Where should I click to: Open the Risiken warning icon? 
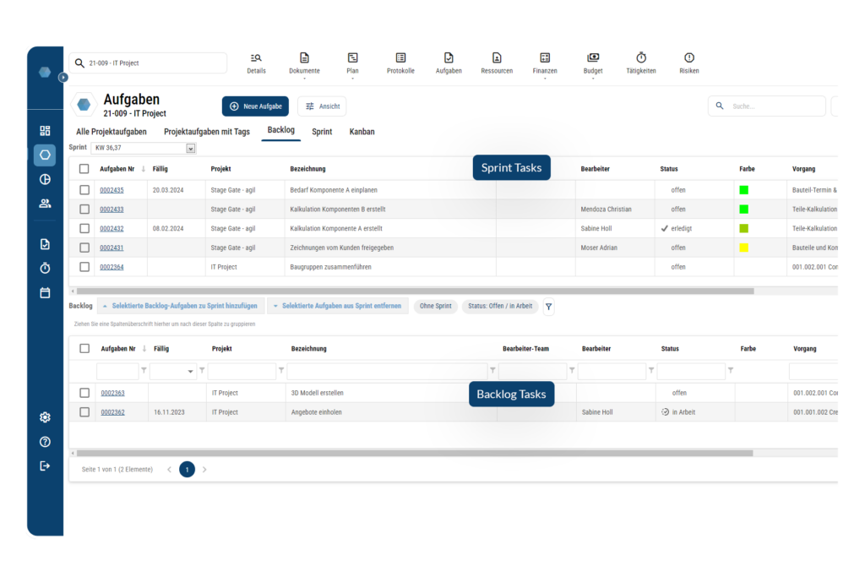pyautogui.click(x=689, y=57)
